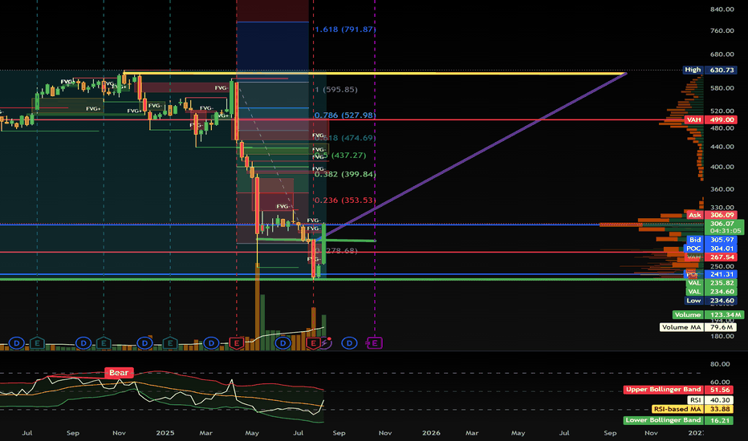The width and height of the screenshot is (748, 441).
Task: Select the 0.618 (474.69) Fibonacci level label
Action: pos(345,138)
